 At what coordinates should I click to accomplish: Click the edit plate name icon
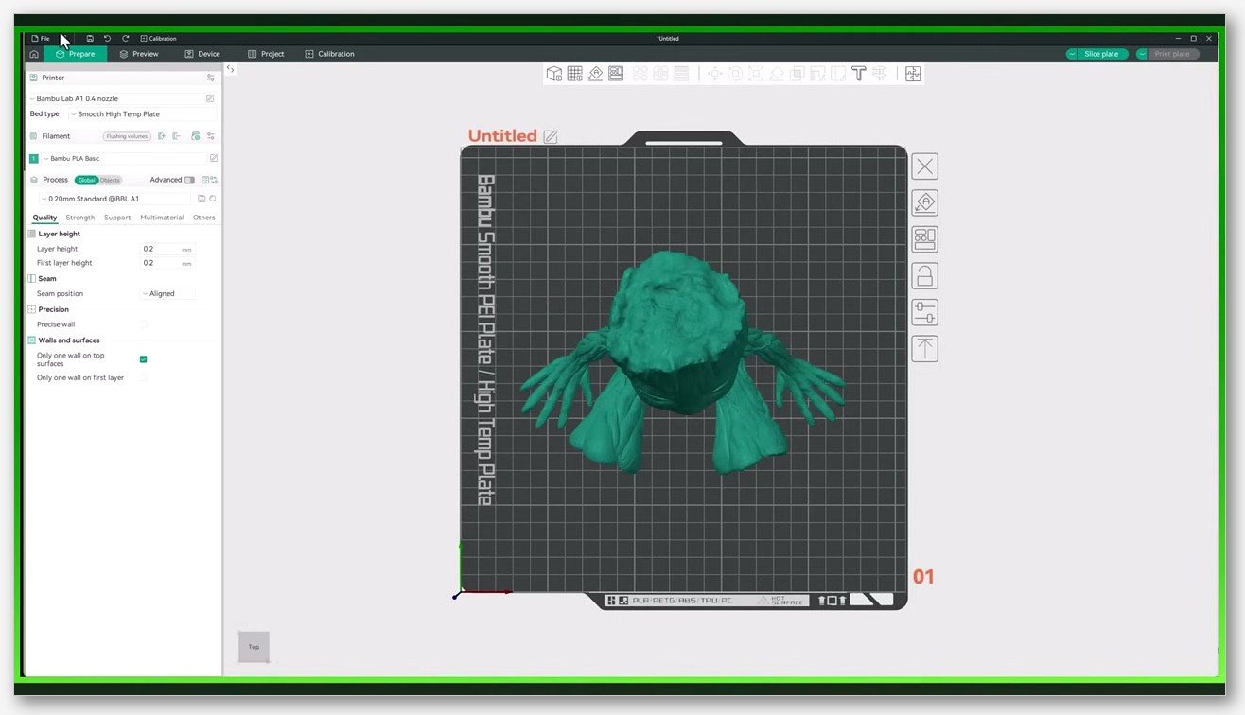pos(551,136)
